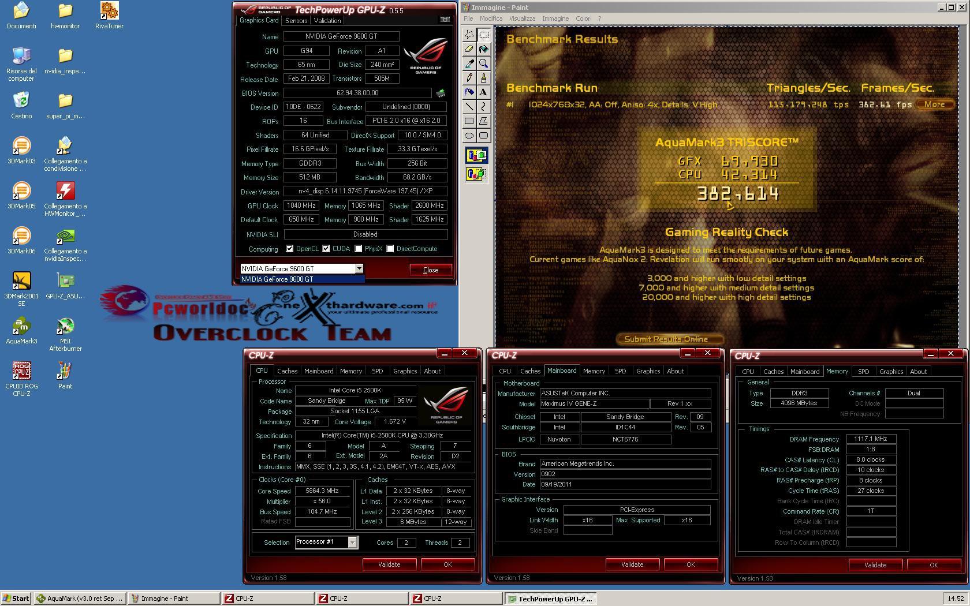Choose the Ellipse tool in Paint
Image resolution: width=970 pixels, height=606 pixels.
pos(469,136)
